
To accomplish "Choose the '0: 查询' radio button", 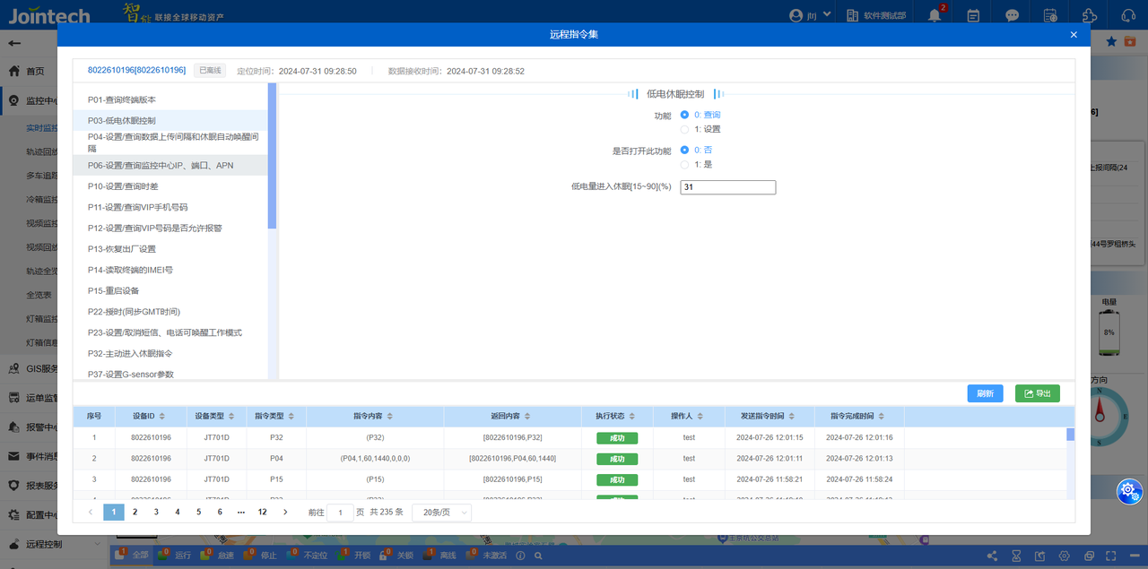I will [x=685, y=115].
